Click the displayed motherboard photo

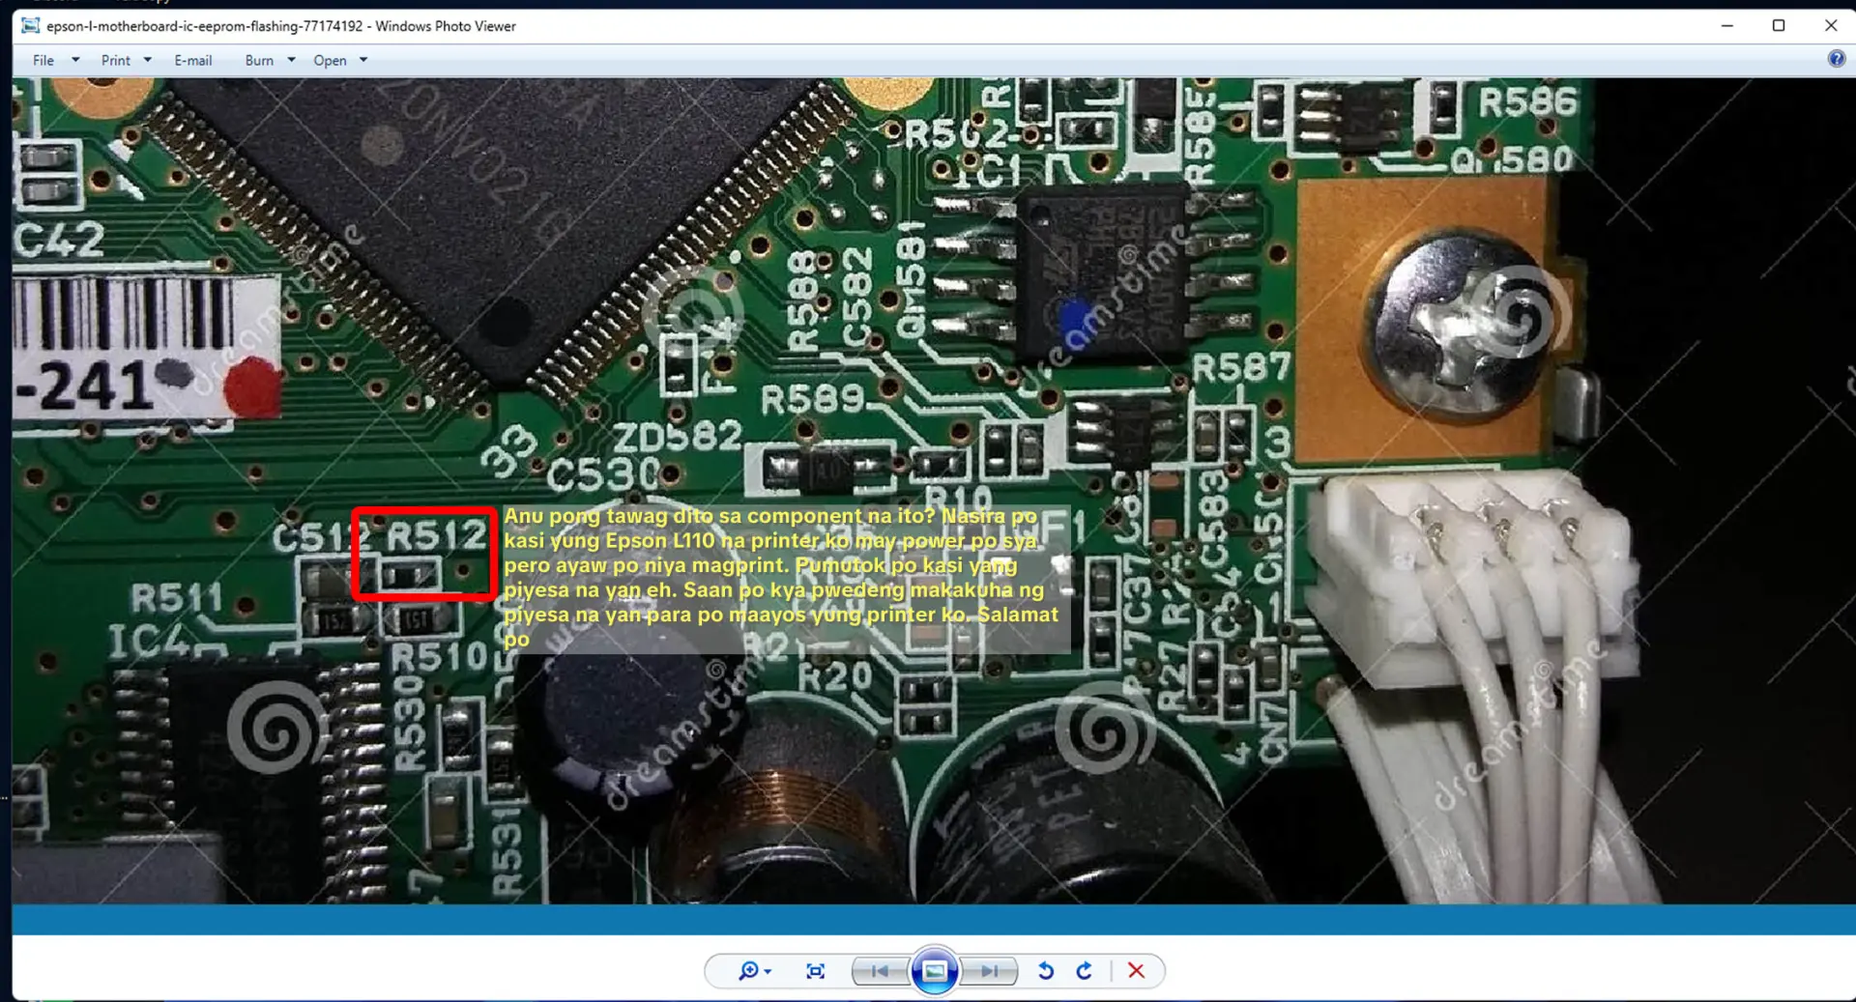point(934,491)
